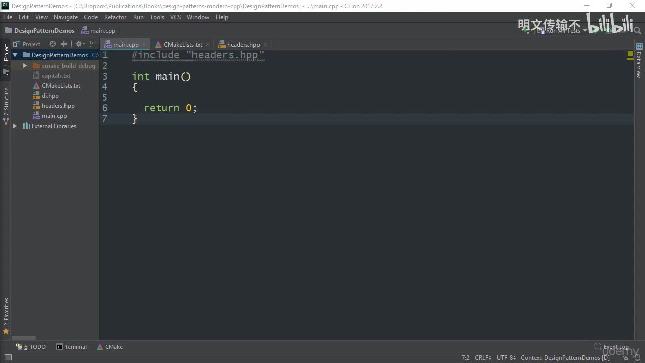Image resolution: width=645 pixels, height=363 pixels.
Task: Open the Data View grid icon
Action: (639, 46)
